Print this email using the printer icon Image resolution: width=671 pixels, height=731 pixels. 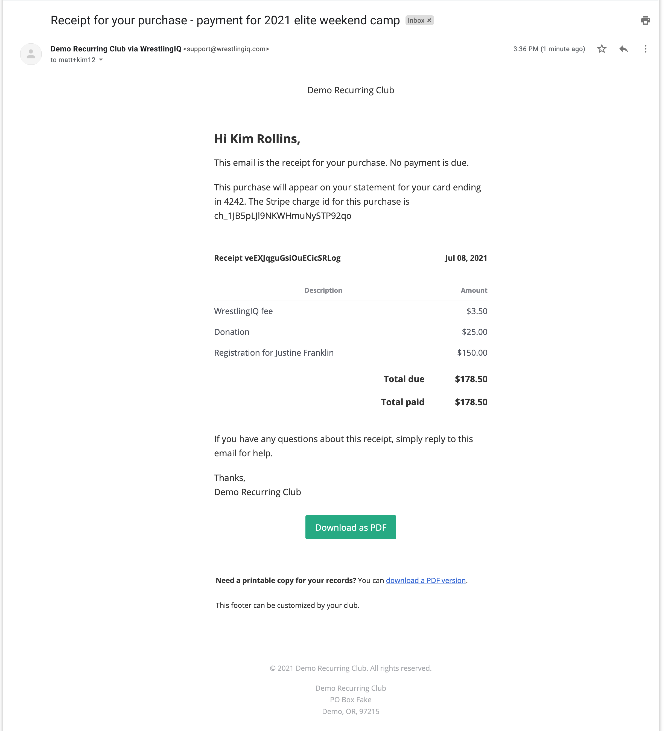pyautogui.click(x=645, y=20)
